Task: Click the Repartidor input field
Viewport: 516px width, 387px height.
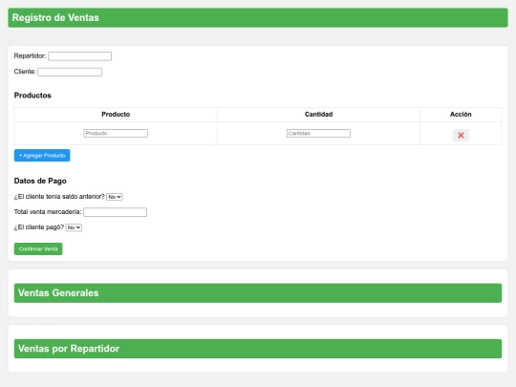Action: click(x=79, y=56)
